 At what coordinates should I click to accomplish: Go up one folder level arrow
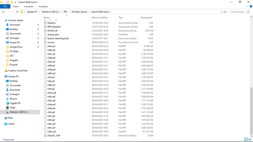tap(17, 12)
